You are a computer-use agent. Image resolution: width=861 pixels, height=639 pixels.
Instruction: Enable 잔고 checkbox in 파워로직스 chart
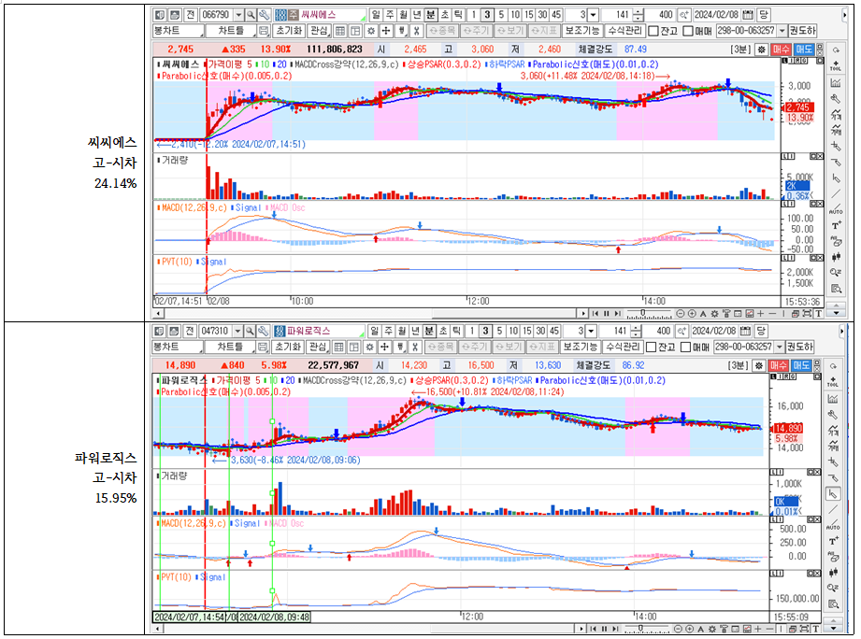coord(652,347)
